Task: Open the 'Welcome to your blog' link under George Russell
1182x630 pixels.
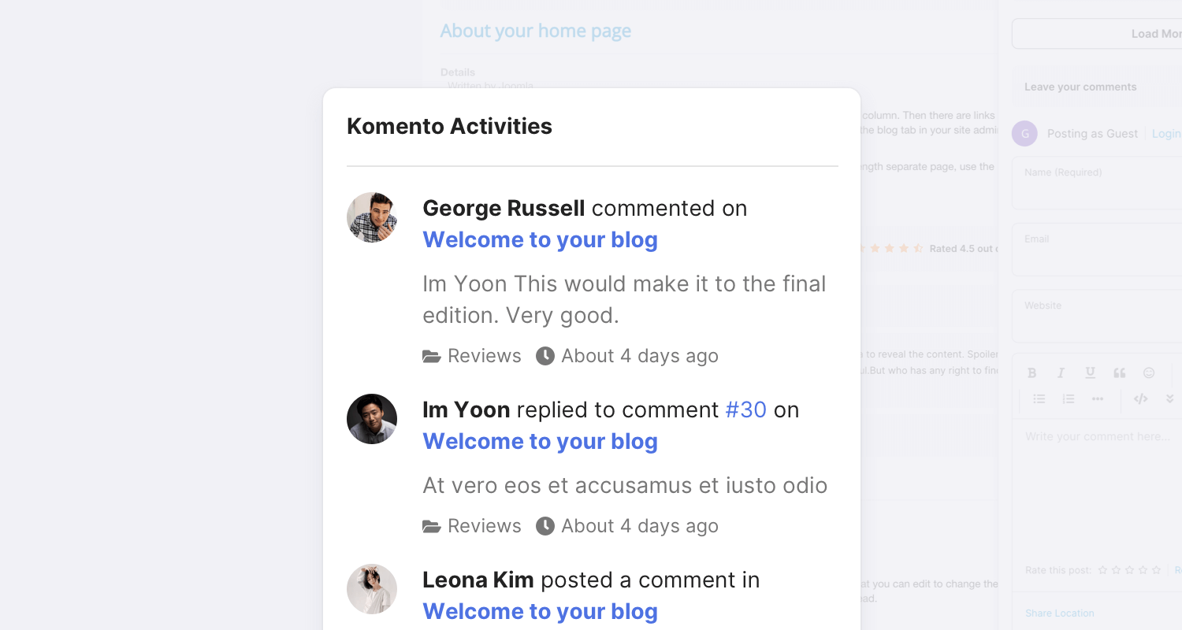Action: pos(540,239)
